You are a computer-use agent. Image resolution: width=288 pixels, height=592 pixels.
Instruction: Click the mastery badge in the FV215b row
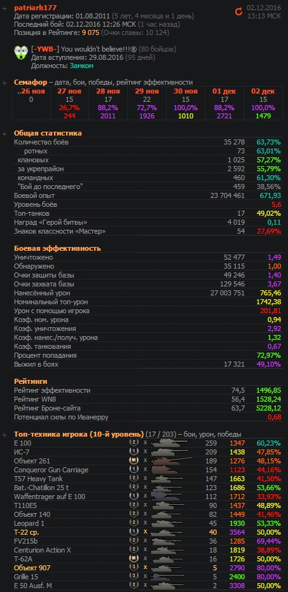[134, 541]
